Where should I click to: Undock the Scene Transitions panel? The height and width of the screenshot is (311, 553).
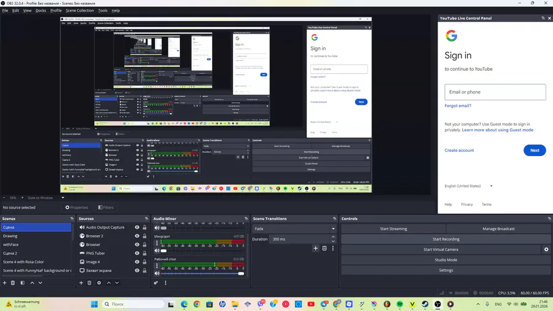(x=335, y=219)
